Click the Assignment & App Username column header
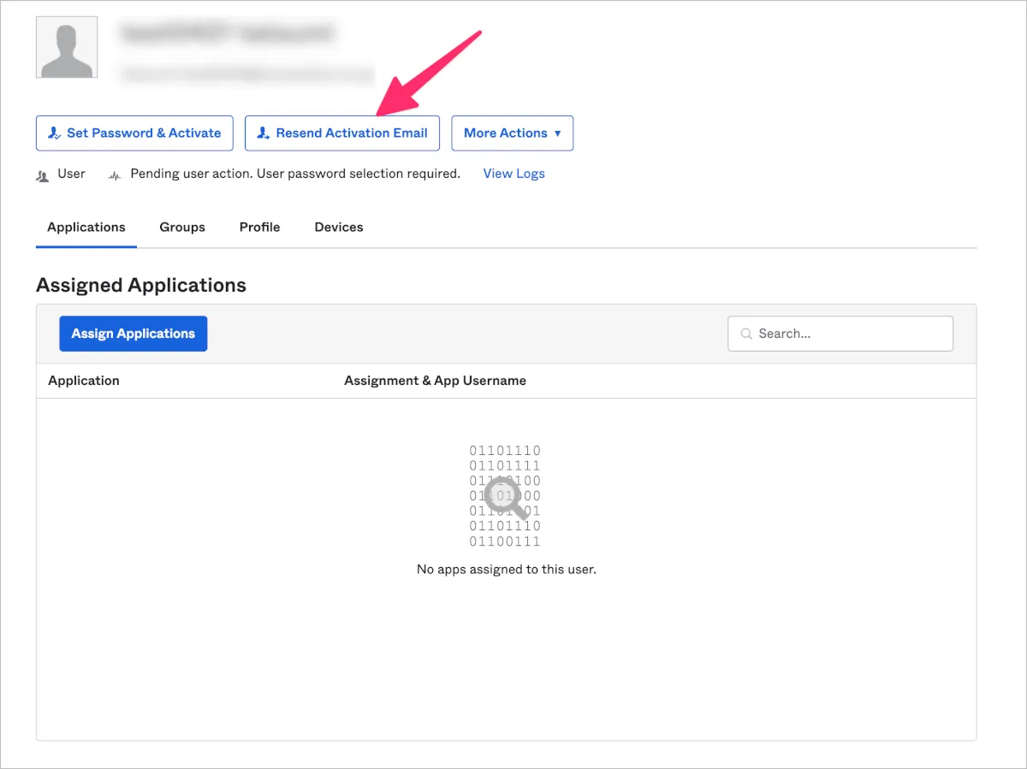The height and width of the screenshot is (769, 1027). click(x=435, y=381)
